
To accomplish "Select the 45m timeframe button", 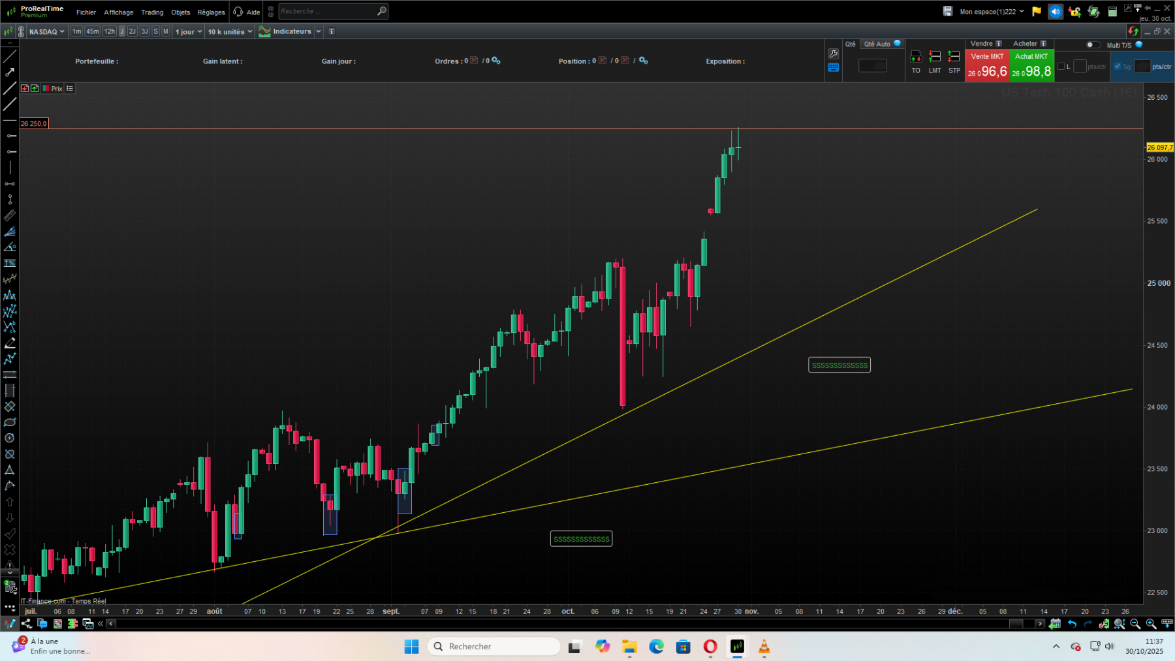I will [x=92, y=31].
